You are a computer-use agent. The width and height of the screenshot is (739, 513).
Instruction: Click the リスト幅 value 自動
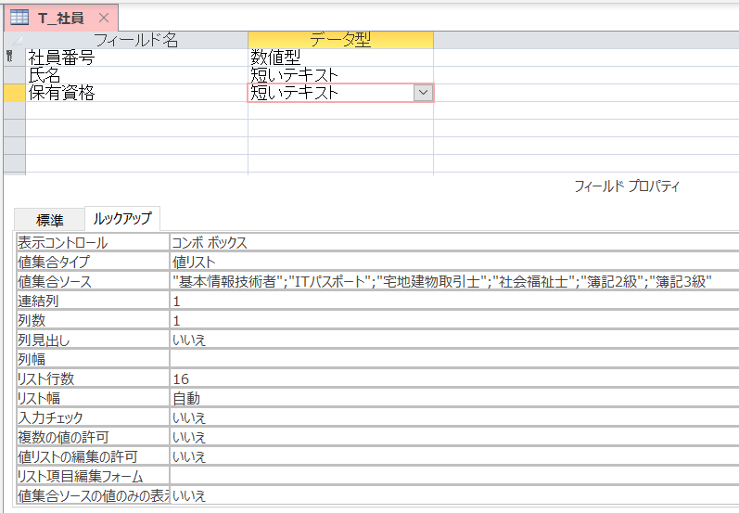[454, 398]
